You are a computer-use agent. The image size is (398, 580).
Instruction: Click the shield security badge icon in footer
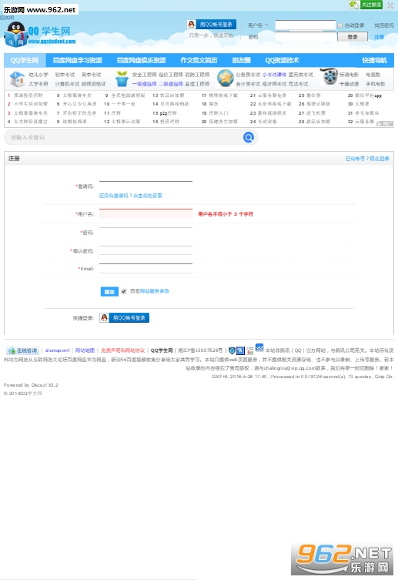coord(232,350)
